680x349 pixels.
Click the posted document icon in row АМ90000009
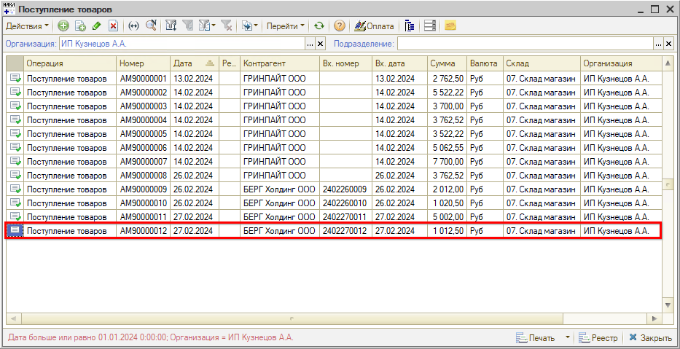click(15, 189)
